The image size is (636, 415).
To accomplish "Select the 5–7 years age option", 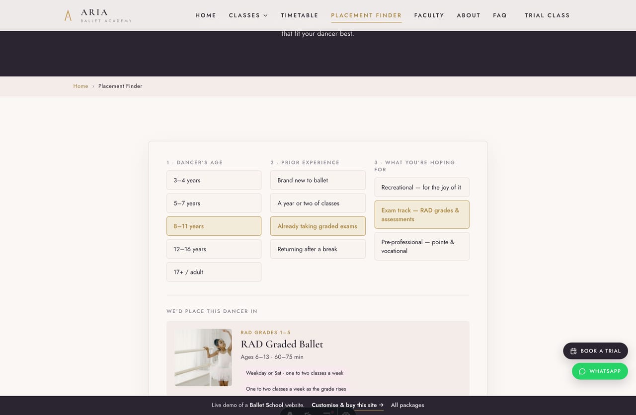I will point(214,203).
